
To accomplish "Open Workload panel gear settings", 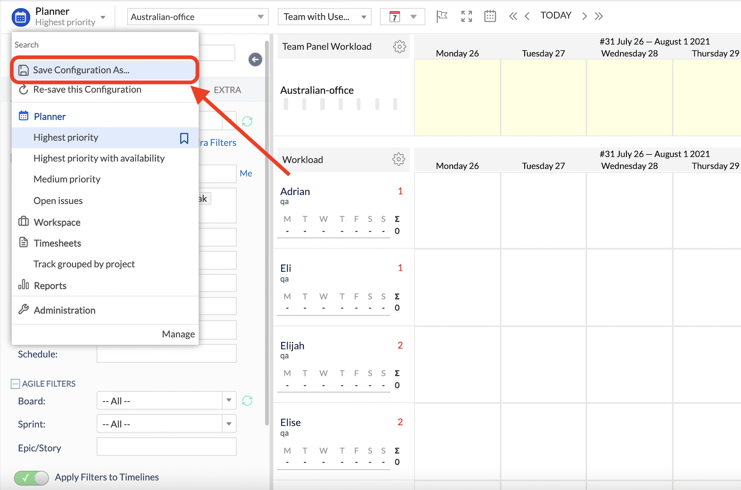I will [x=398, y=160].
